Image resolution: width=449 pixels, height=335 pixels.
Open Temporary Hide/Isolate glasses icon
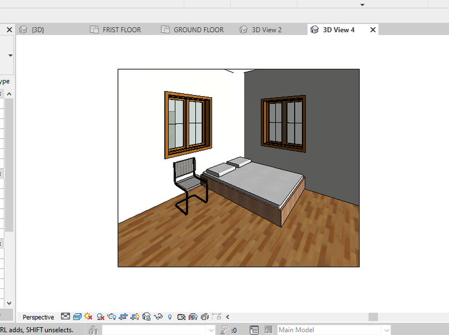(x=158, y=316)
